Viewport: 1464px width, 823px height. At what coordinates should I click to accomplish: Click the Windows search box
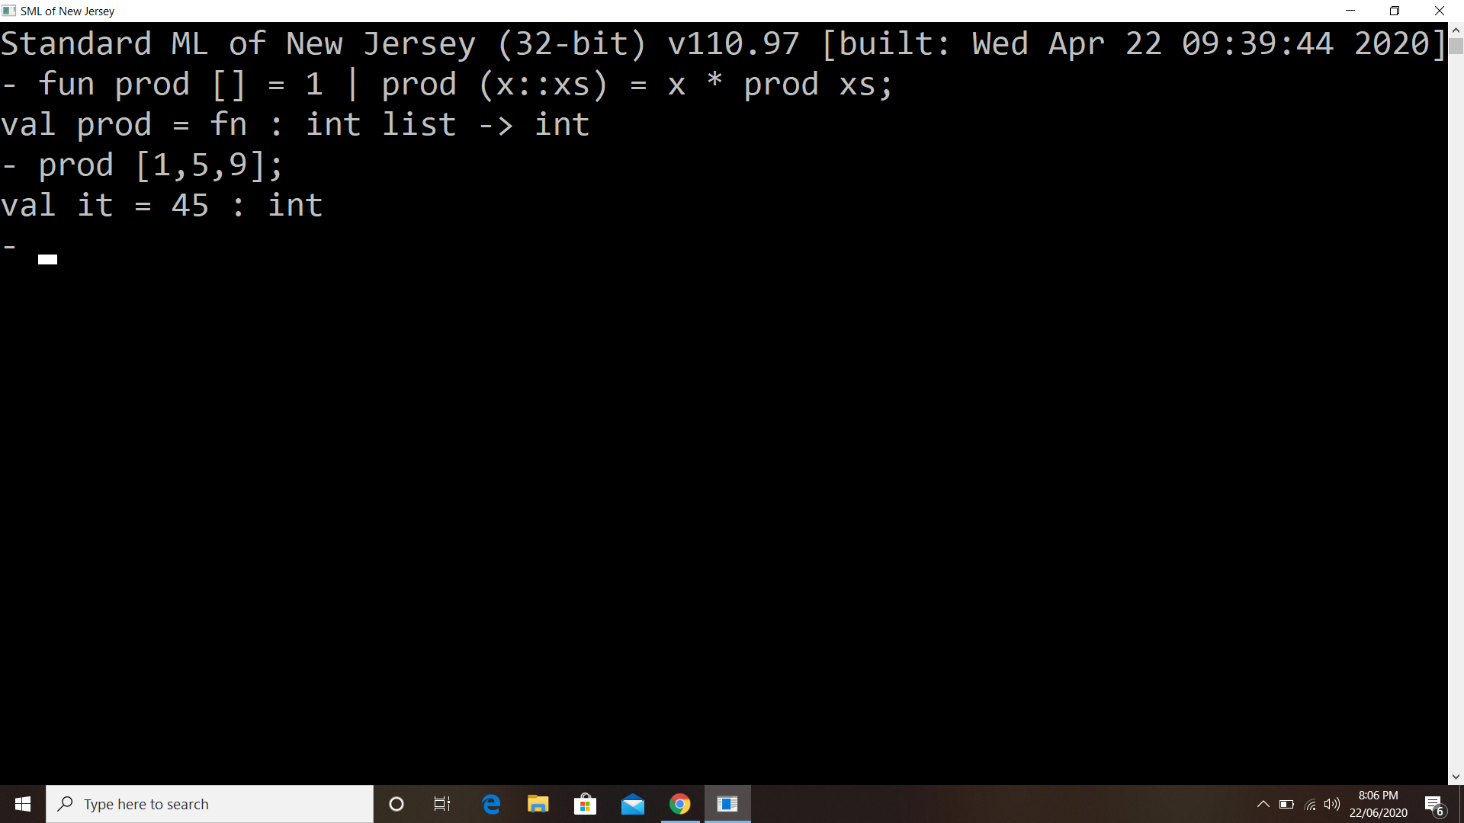209,803
